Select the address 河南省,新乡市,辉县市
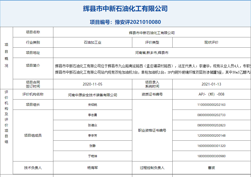Image resolution: width=251 pixels, height=177 pixels. (x=152, y=53)
